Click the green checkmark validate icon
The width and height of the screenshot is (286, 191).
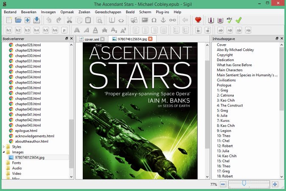coord(239,20)
